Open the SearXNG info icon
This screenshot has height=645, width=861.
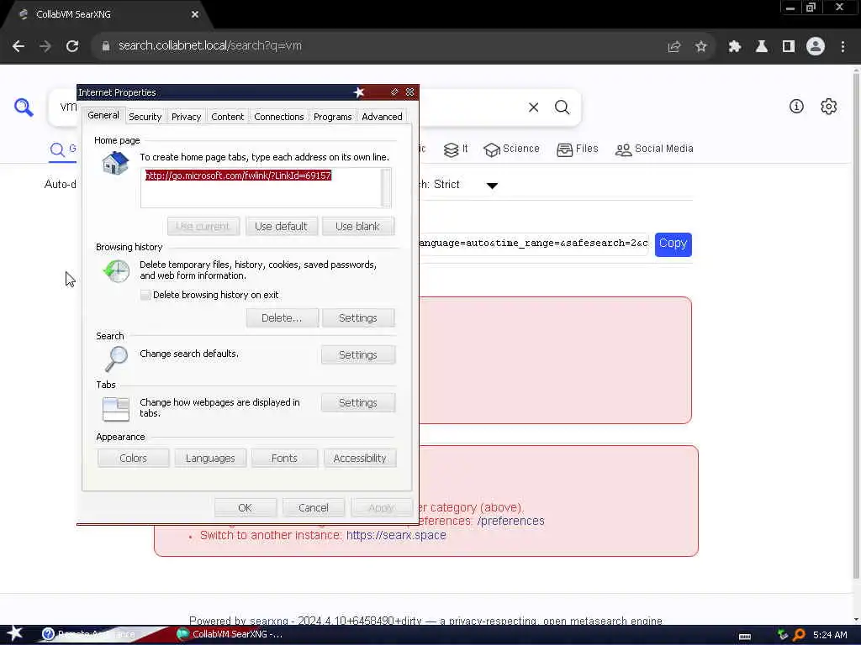click(x=796, y=107)
